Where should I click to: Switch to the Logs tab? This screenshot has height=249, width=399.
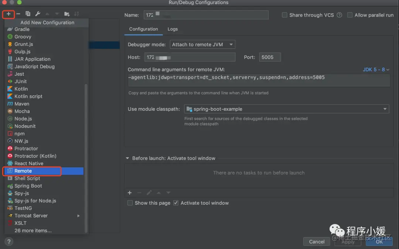173,29
